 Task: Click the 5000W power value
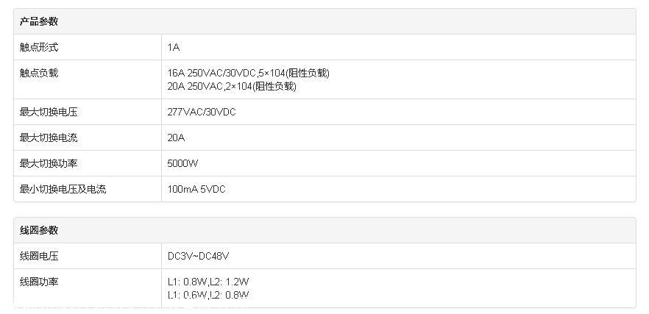[182, 163]
